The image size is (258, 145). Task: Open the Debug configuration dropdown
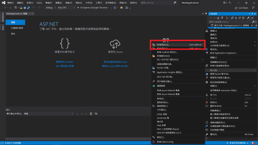coord(51,8)
